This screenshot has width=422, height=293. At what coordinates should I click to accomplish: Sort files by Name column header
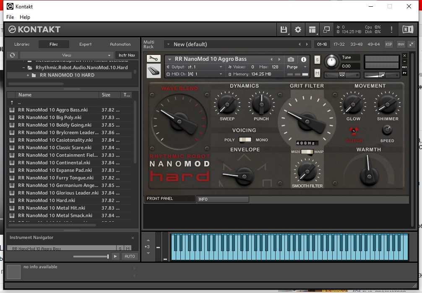pyautogui.click(x=57, y=95)
